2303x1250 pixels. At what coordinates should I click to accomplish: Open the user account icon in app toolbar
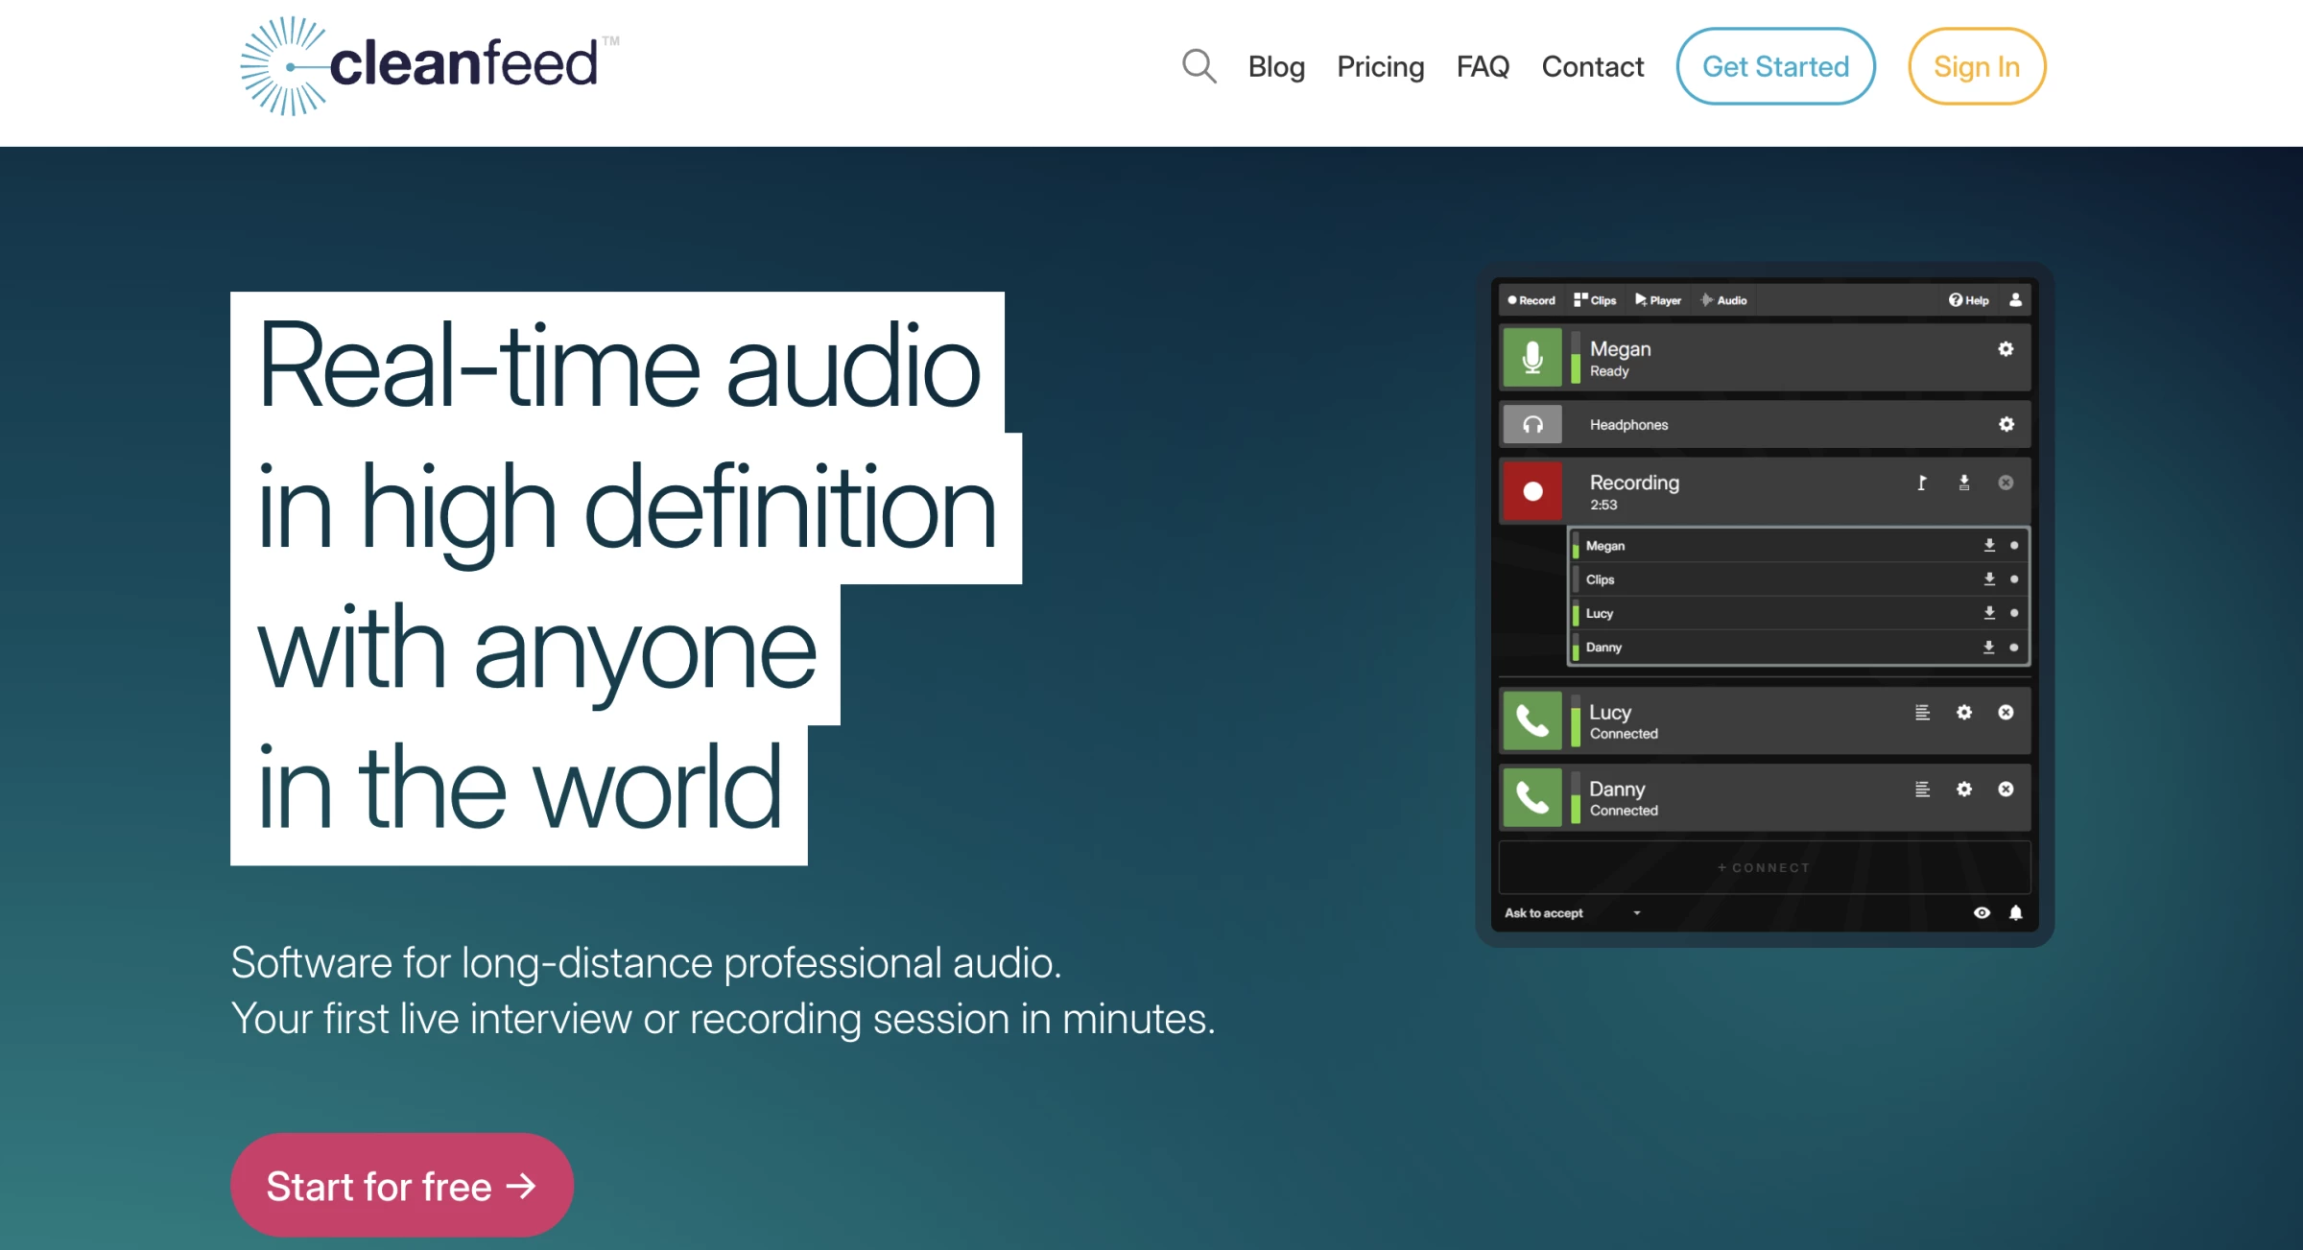(2015, 300)
